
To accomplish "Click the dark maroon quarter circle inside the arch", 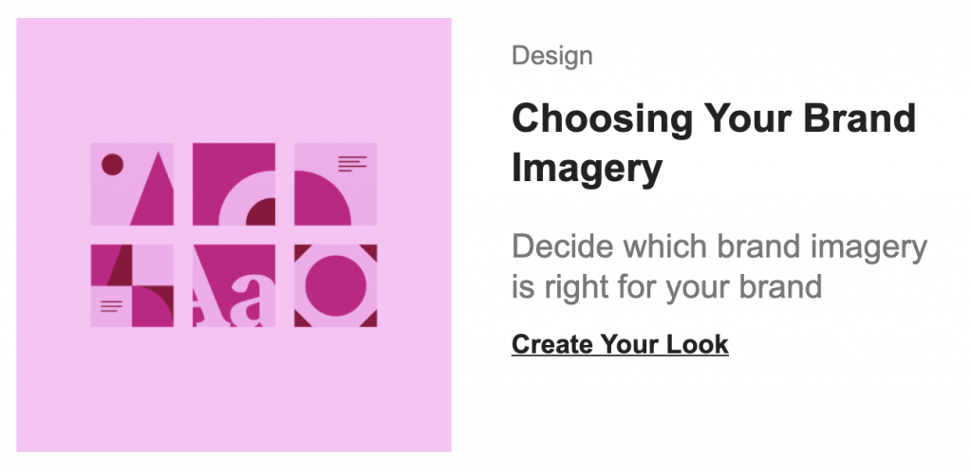I will 261,212.
